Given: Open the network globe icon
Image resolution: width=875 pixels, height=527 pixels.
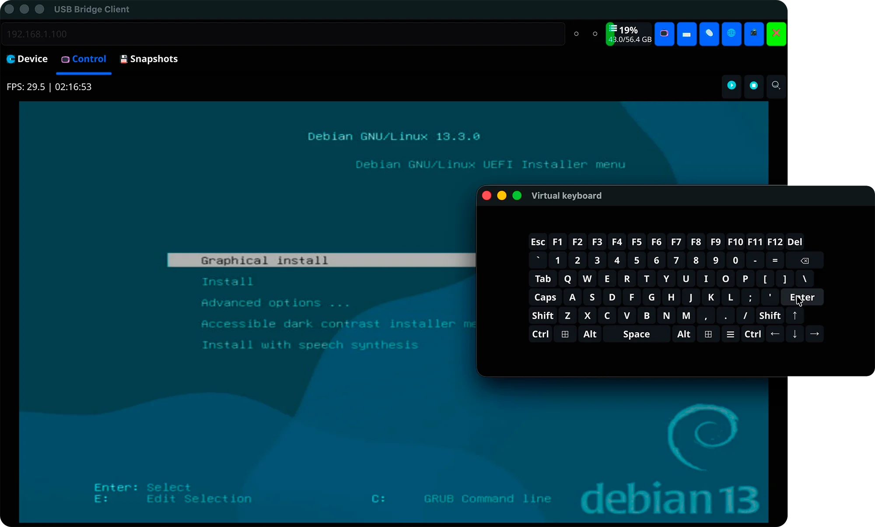Looking at the screenshot, I should click(x=731, y=34).
